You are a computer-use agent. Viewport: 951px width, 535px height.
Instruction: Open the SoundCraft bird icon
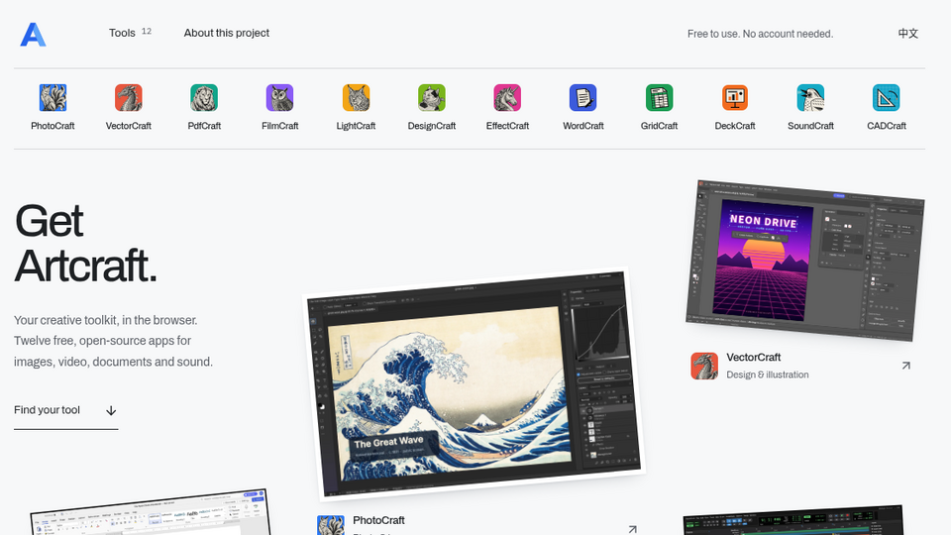[x=811, y=98]
